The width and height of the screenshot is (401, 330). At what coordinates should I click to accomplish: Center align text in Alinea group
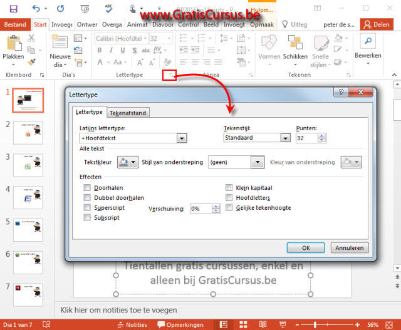coord(195,62)
